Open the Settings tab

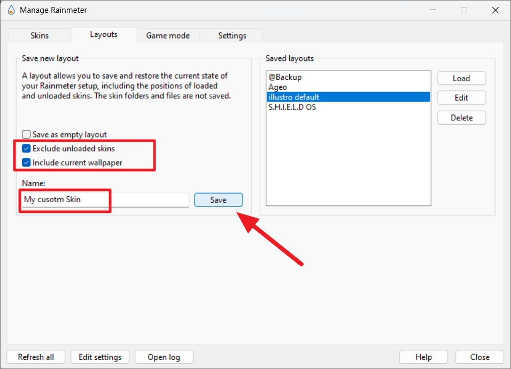pyautogui.click(x=232, y=35)
